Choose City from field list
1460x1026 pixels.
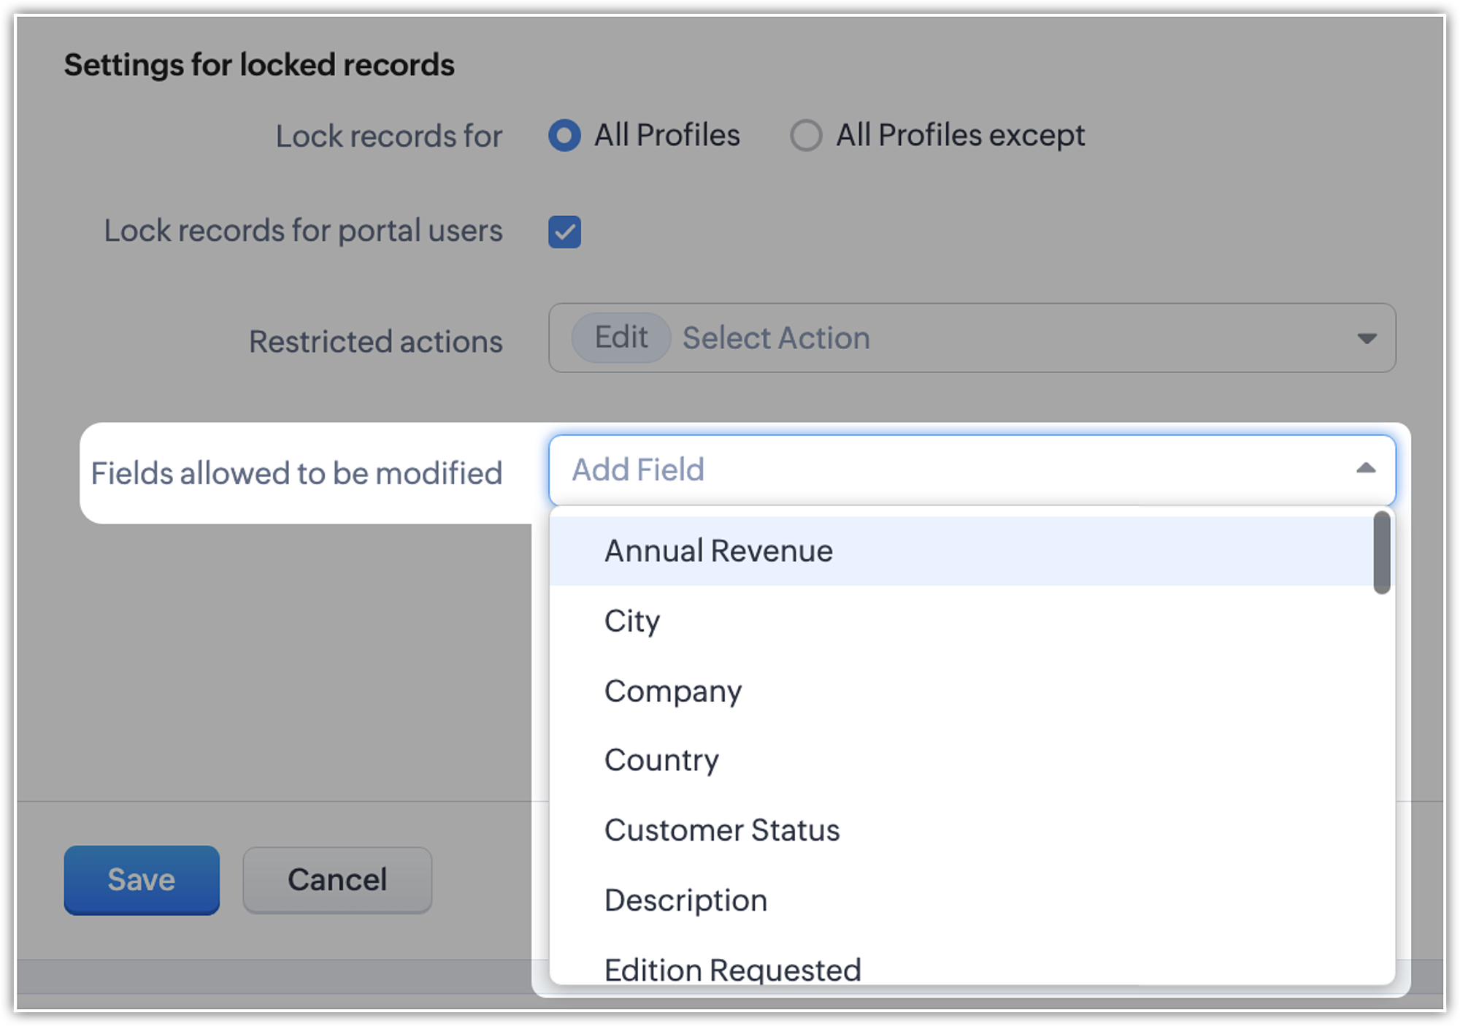pos(632,621)
